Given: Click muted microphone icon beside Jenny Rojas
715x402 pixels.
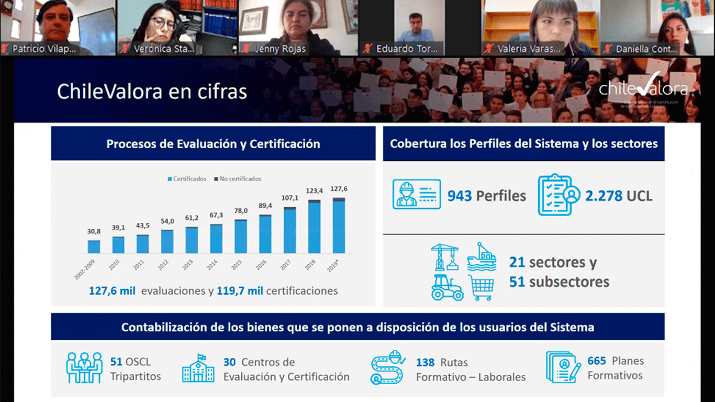Looking at the screenshot, I should click(247, 49).
